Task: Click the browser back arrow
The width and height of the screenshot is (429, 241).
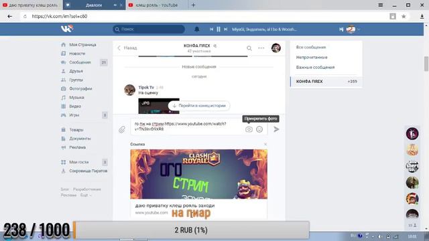Action: click(x=9, y=16)
